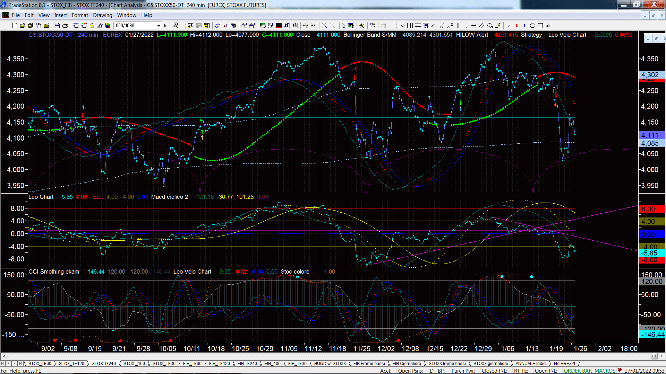Screen dimensions: 666x374
Task: Select the pointer arrow tool
Action: [x=343, y=26]
